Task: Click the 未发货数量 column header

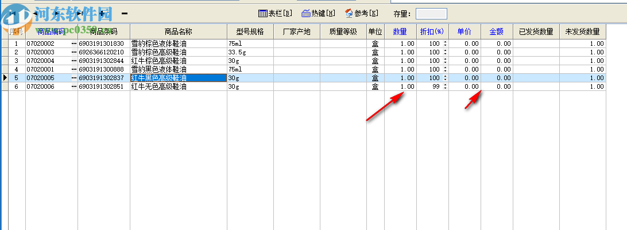Action: point(583,32)
